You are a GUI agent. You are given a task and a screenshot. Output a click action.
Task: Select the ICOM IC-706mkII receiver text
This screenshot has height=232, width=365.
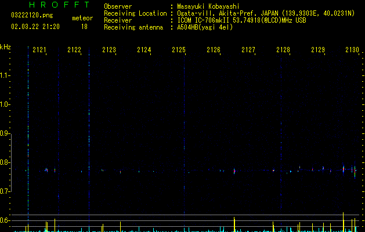coord(241,20)
